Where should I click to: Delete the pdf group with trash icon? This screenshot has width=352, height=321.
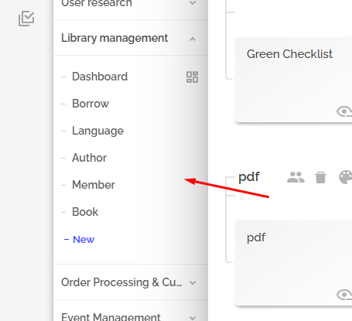point(320,178)
